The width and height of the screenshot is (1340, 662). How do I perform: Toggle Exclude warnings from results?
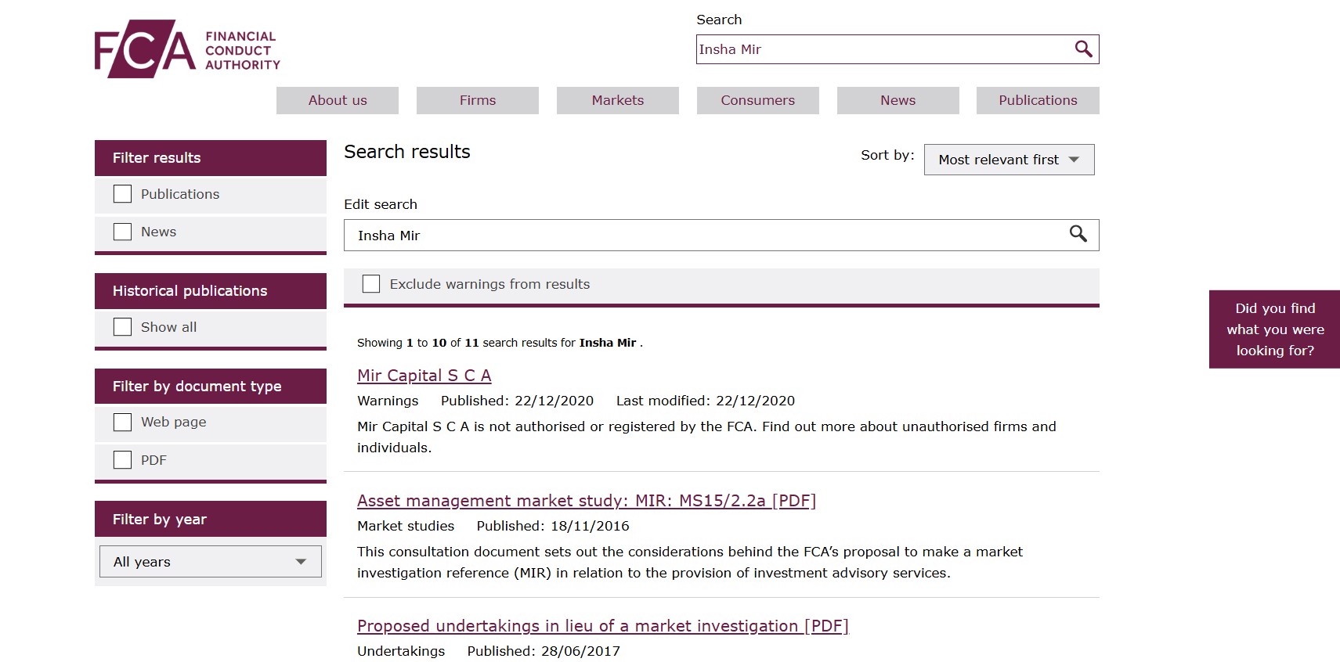click(371, 284)
